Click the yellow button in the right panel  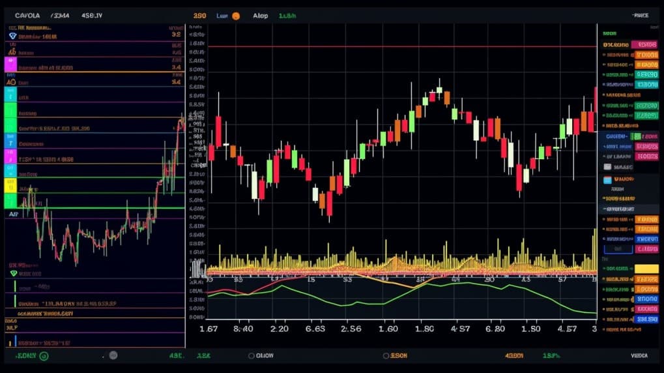646,269
